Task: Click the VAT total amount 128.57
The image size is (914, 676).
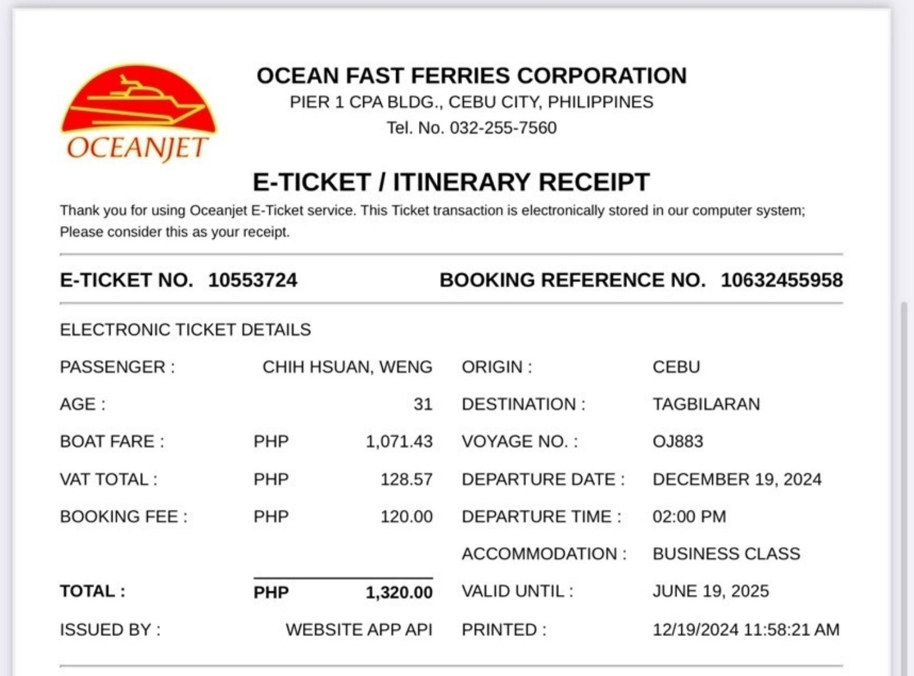Action: (x=407, y=479)
